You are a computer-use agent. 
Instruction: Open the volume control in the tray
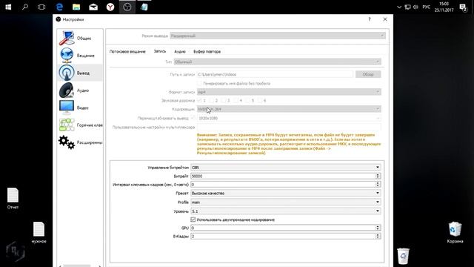(415, 7)
